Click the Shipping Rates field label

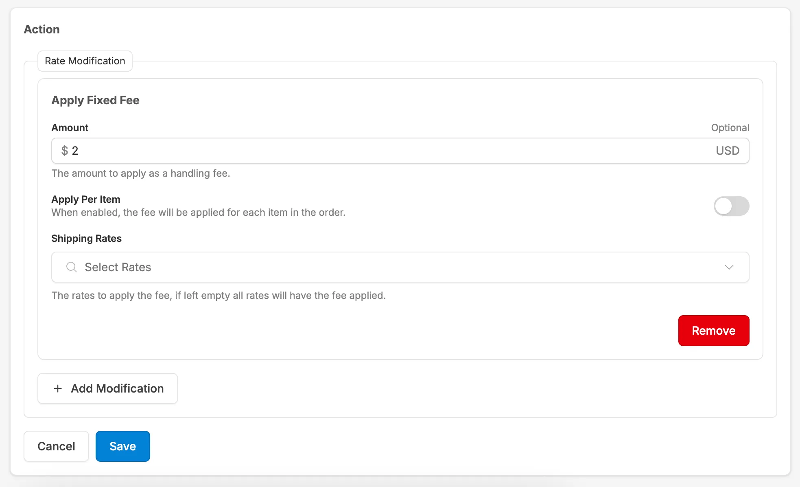click(x=86, y=238)
